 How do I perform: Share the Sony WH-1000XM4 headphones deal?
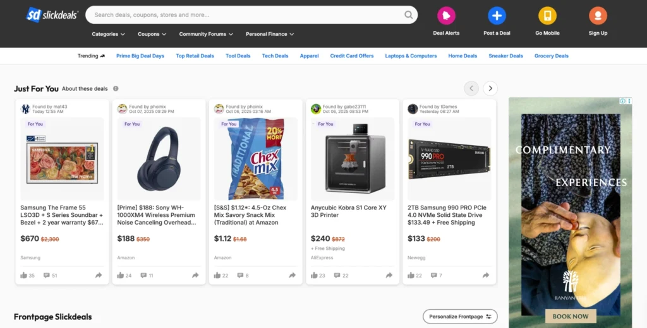(x=195, y=276)
